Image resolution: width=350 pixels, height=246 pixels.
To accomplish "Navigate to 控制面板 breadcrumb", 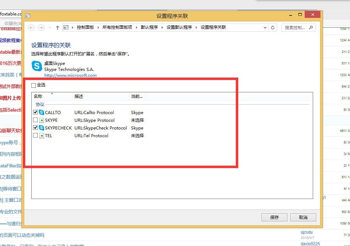I will tap(85, 27).
